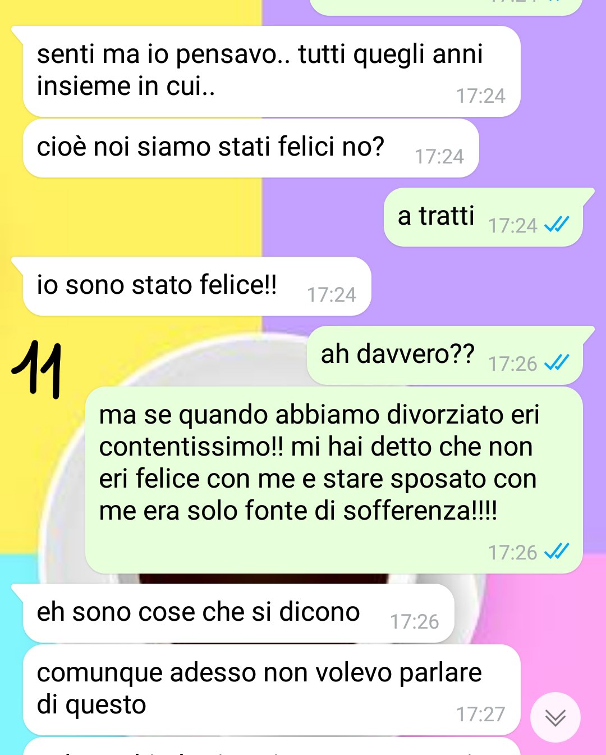Viewport: 606px width, 755px height.
Task: Tap blue read ticks on 'ah davvero??'
Action: click(557, 363)
